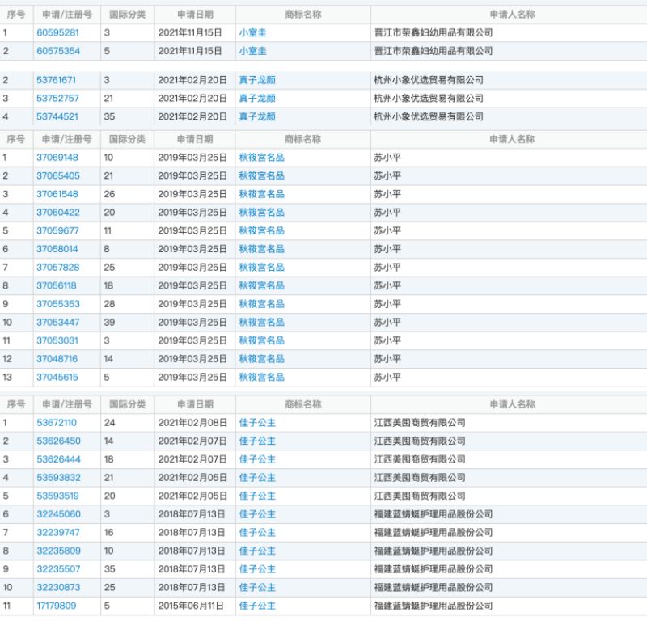Open registration number 37048716
Image resolution: width=647 pixels, height=621 pixels.
57,358
